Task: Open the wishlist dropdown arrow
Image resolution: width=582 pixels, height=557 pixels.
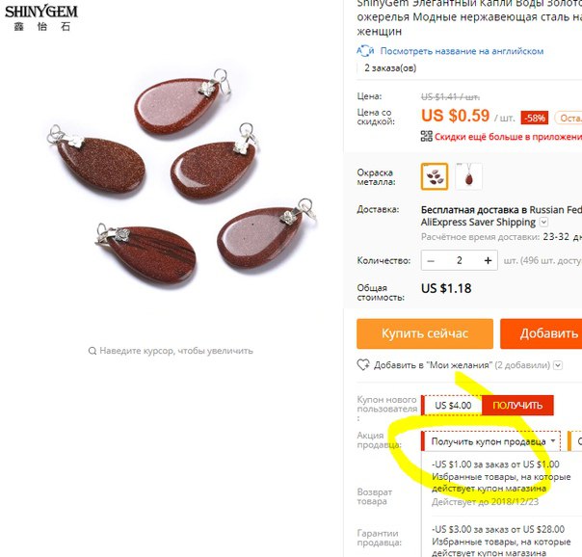Action: [558, 365]
